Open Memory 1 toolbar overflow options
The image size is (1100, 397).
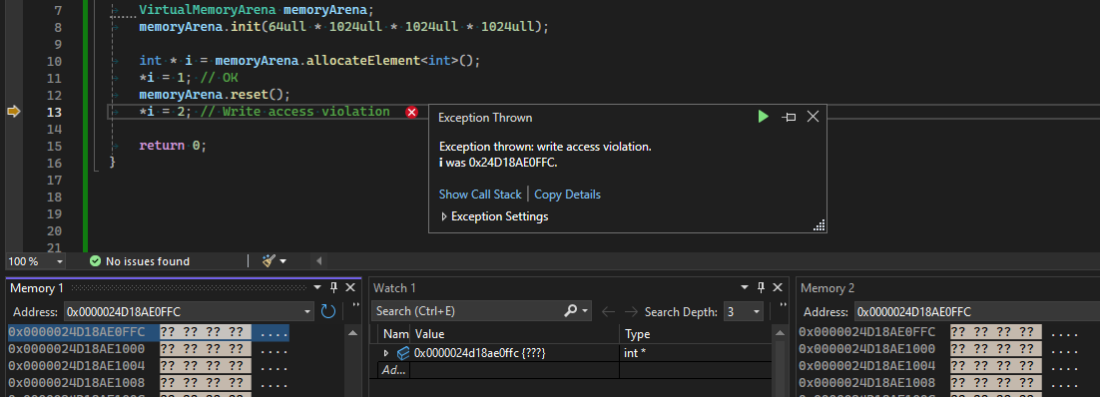pyautogui.click(x=355, y=306)
